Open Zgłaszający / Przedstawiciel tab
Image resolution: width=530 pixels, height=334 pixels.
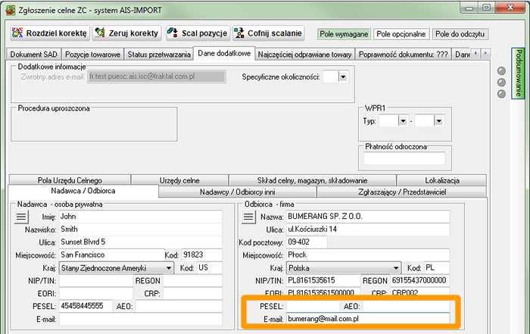pos(402,192)
